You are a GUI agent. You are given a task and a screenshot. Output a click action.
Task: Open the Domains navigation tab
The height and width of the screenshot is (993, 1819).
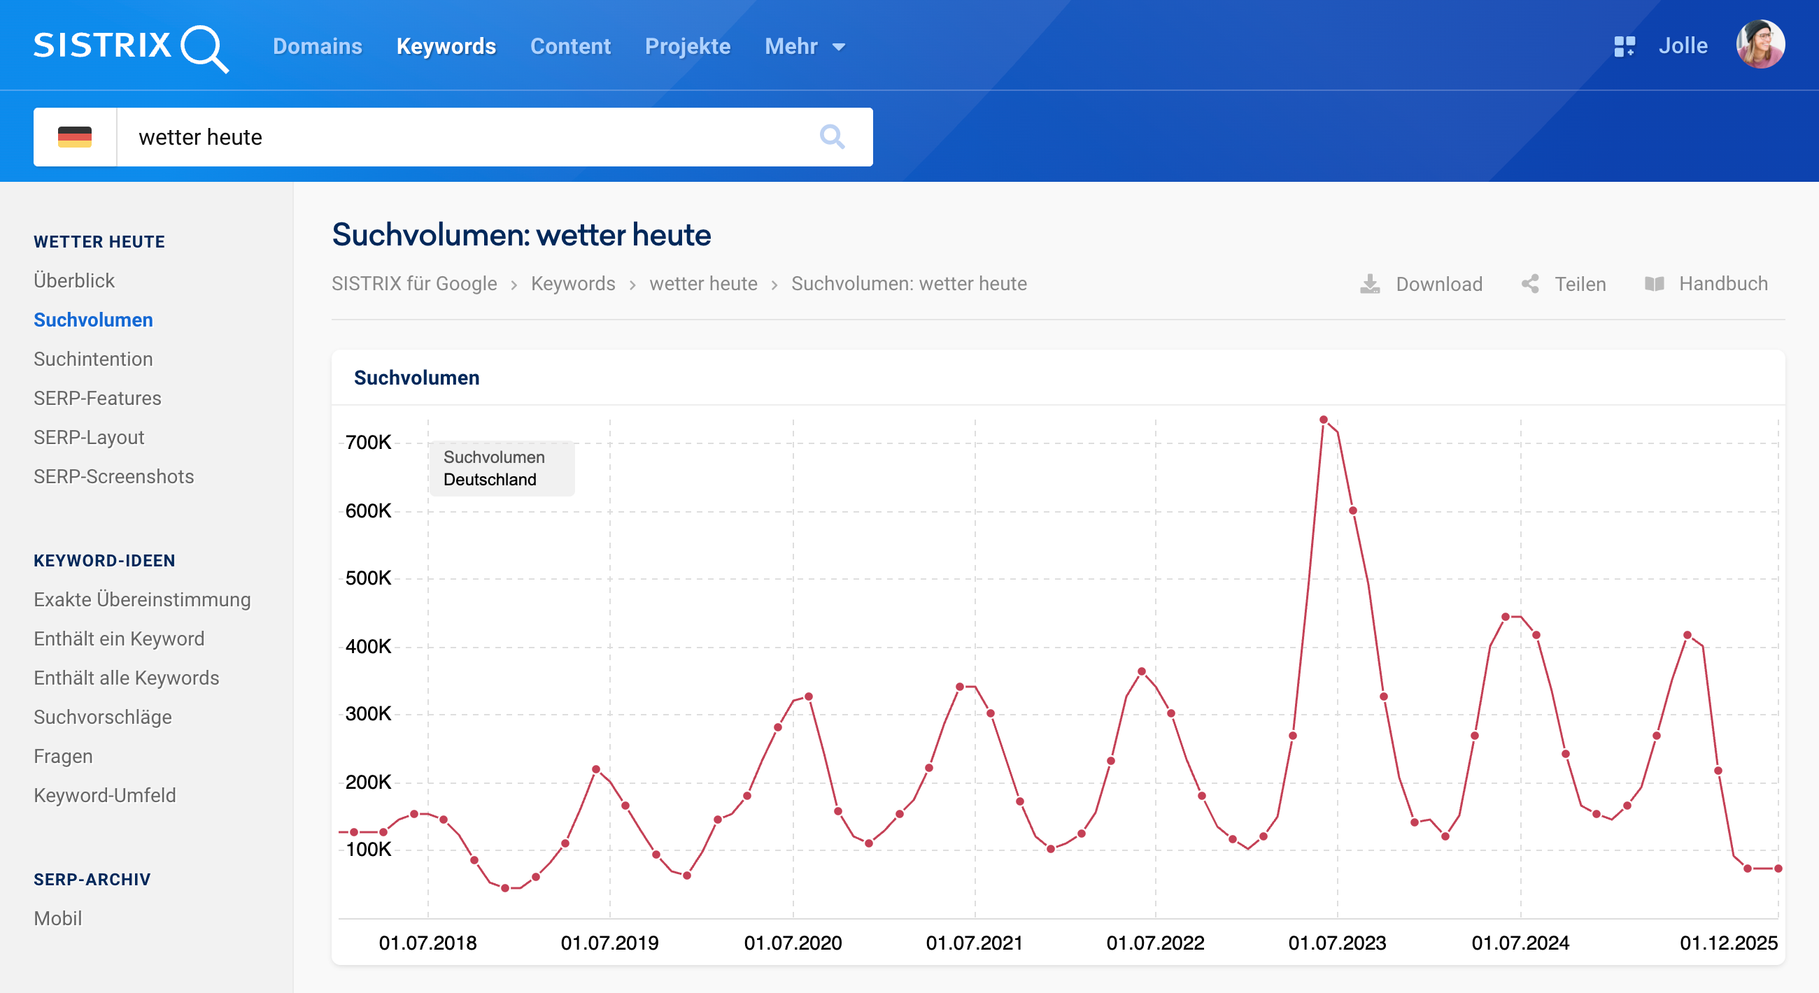pyautogui.click(x=317, y=47)
